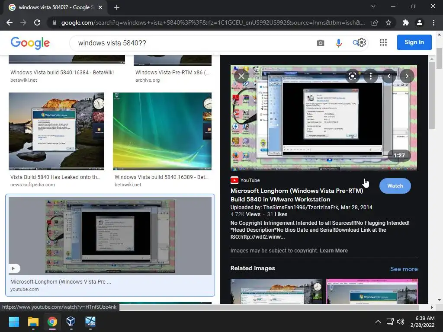Show next image in preview panel
Viewport: 443px width, 332px height.
pyautogui.click(x=407, y=76)
